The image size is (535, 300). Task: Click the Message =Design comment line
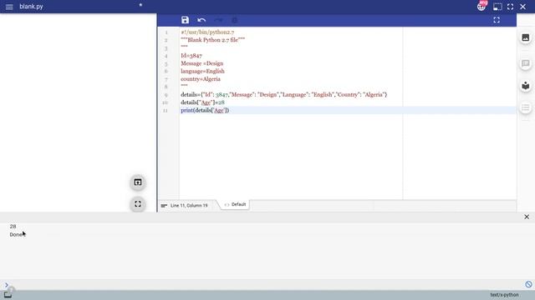(x=202, y=63)
